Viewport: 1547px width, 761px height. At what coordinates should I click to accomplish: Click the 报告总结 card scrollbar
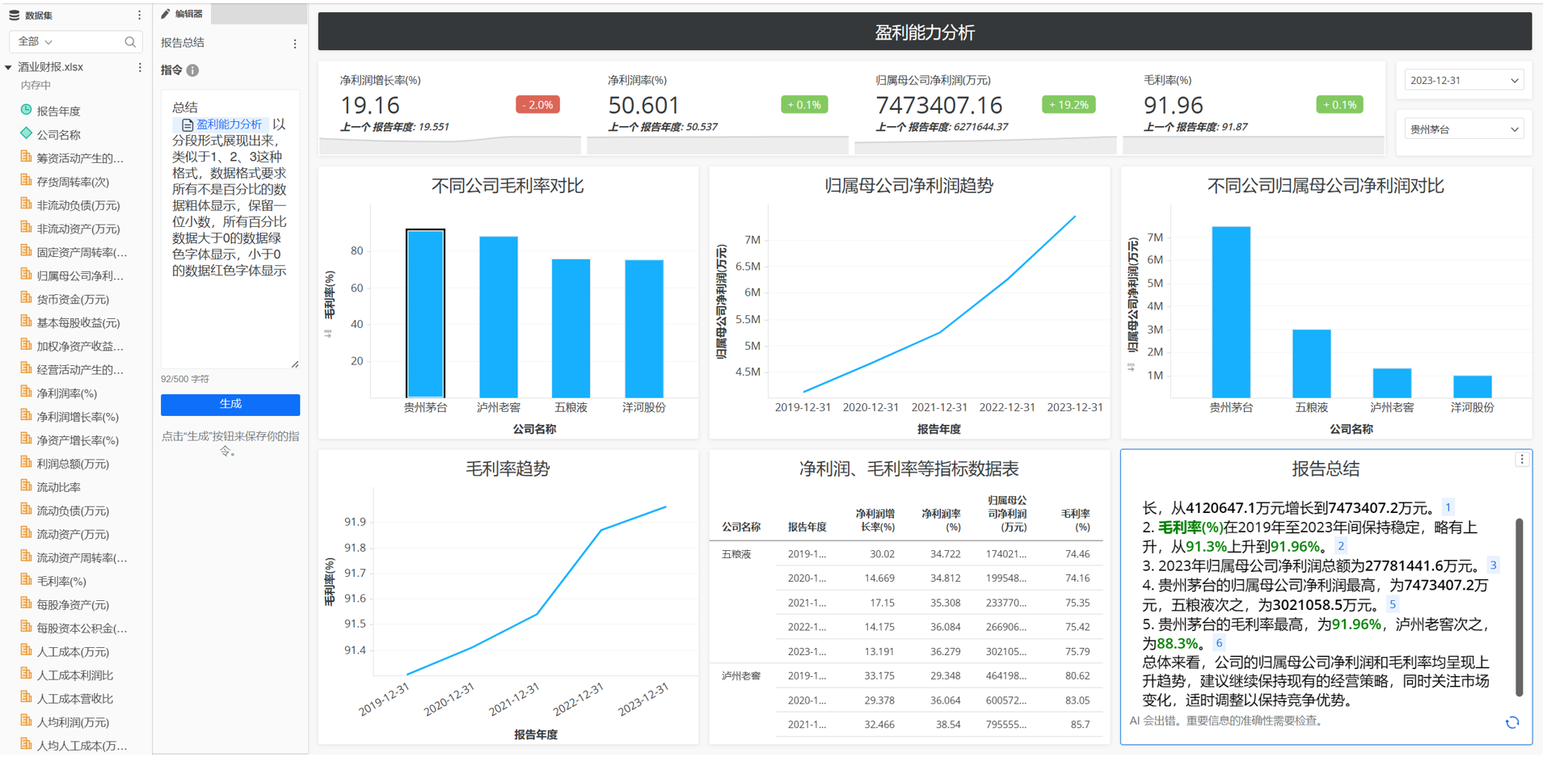coord(1520,608)
